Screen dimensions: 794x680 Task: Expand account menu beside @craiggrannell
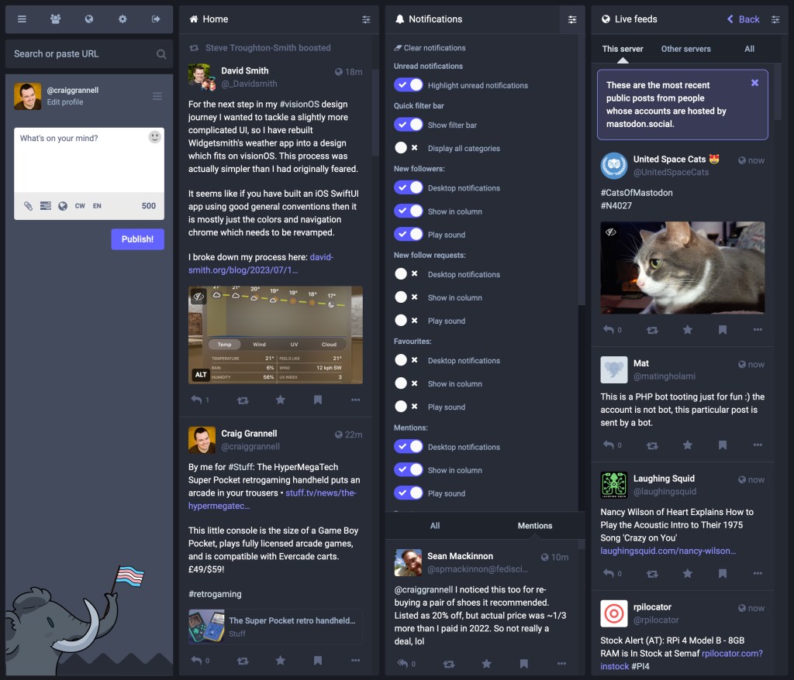(x=157, y=96)
